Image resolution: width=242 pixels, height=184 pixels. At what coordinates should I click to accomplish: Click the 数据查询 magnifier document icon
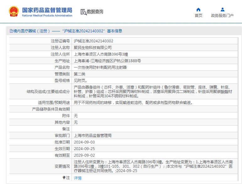[83, 12]
